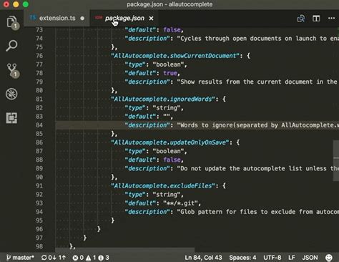
Task: Close the package.json tab
Action: 151,19
